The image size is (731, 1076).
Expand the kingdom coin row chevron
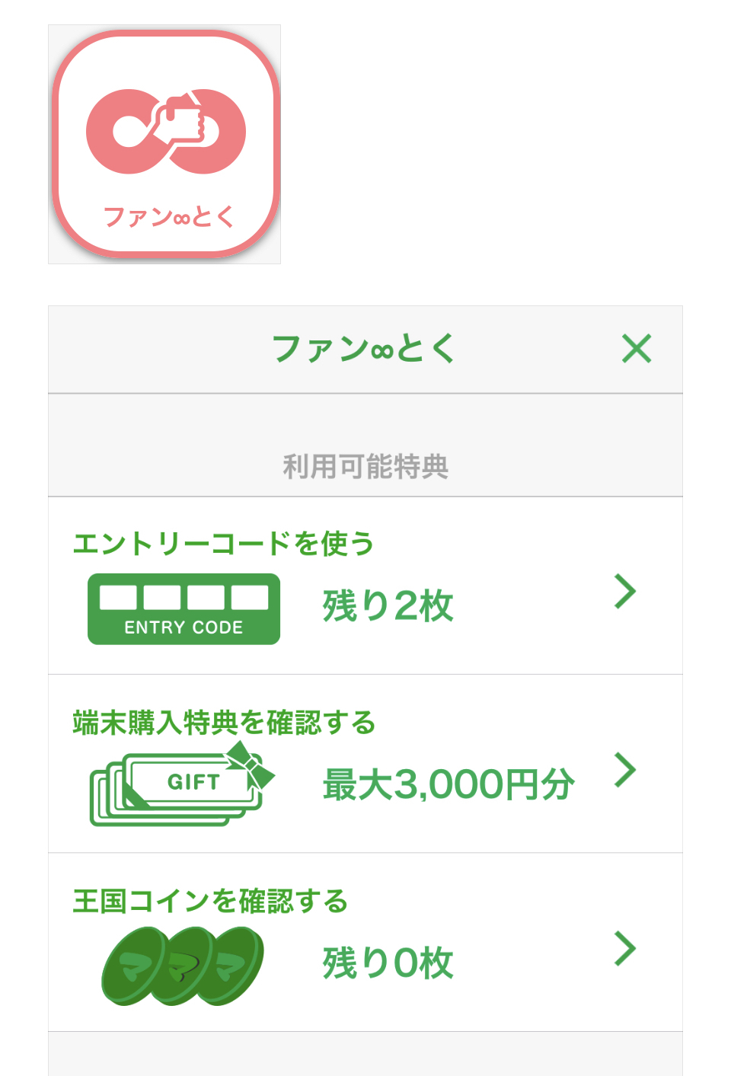625,949
